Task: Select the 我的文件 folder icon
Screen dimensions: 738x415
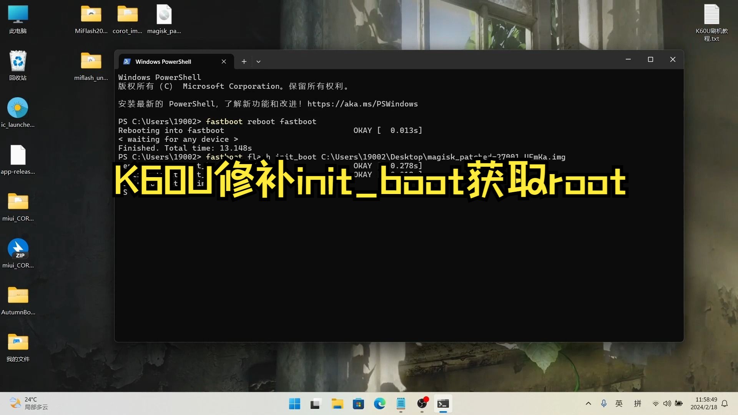Action: (x=18, y=347)
